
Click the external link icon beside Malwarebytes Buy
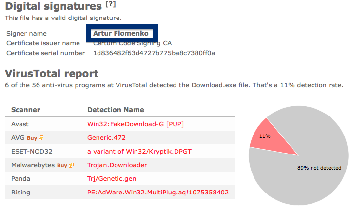tap(71, 165)
